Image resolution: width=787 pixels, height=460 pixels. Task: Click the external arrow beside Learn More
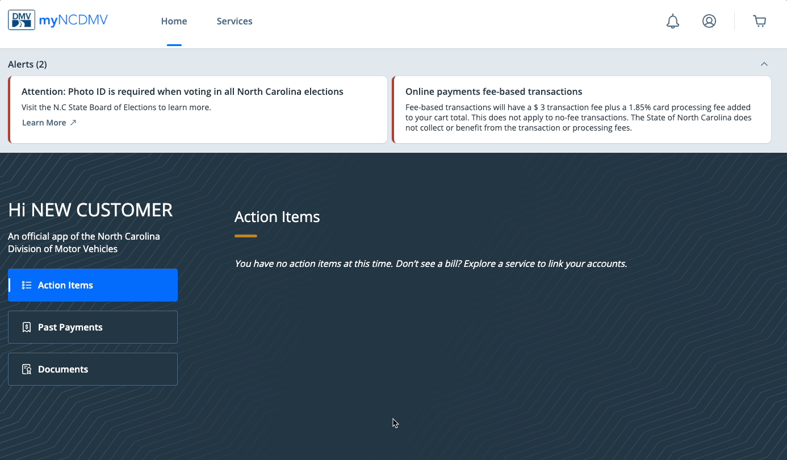(x=73, y=123)
